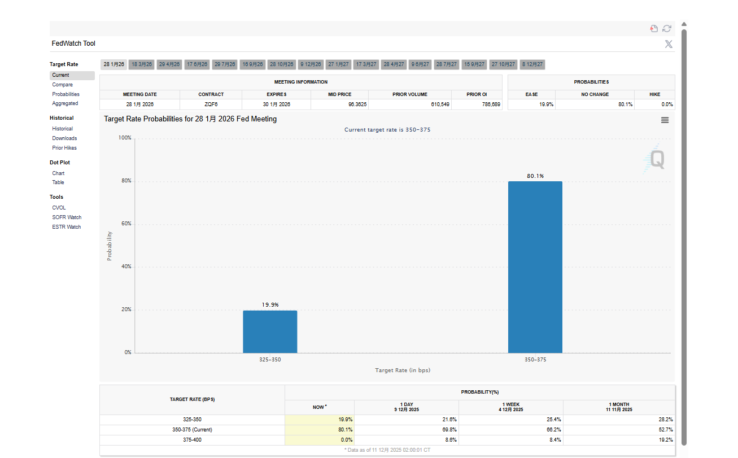Click the scrollbar up arrow
The width and height of the screenshot is (738, 458).
pos(684,24)
